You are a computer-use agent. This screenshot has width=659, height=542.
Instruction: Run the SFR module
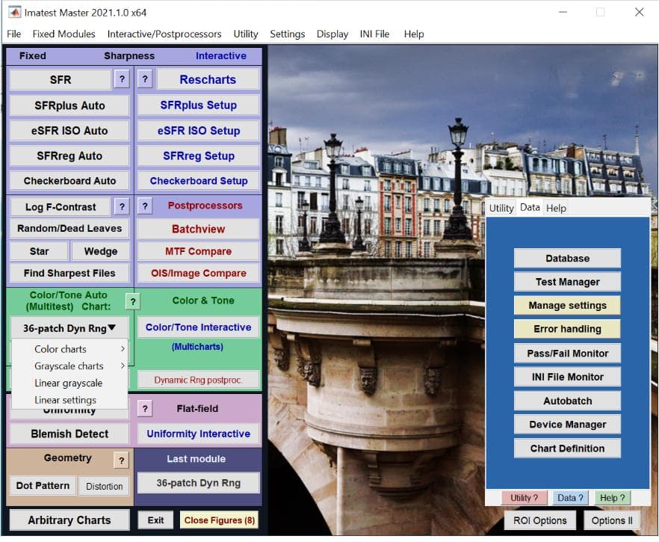coord(61,79)
